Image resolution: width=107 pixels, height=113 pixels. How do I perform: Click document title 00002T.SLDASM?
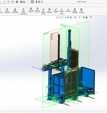82,2
